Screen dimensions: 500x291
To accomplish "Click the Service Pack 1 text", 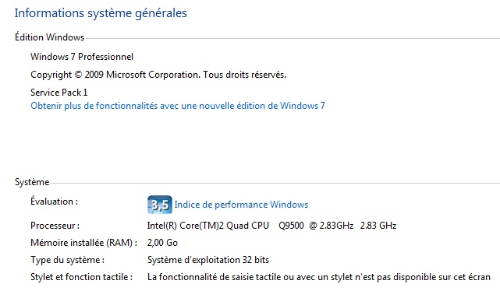I will click(59, 93).
